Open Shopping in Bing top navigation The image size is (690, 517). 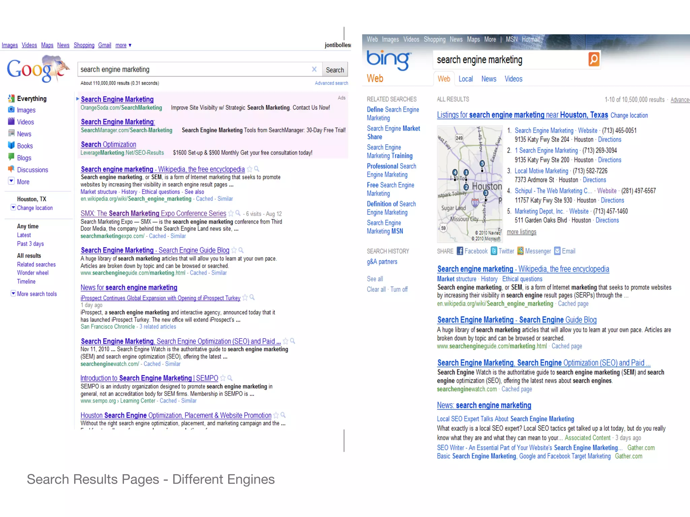[434, 39]
